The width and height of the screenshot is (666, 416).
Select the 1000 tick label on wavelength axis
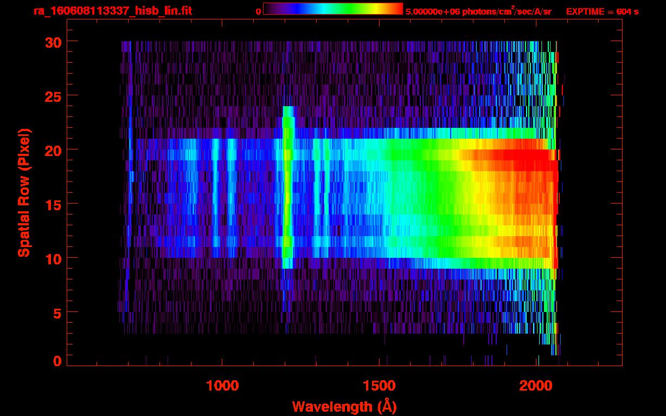click(222, 386)
